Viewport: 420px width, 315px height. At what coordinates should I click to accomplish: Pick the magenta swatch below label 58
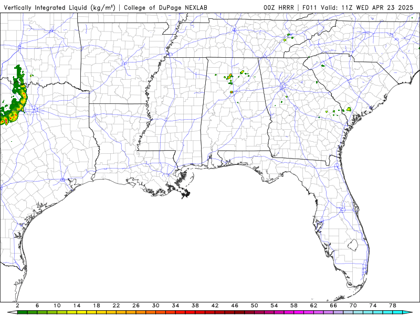299,312
